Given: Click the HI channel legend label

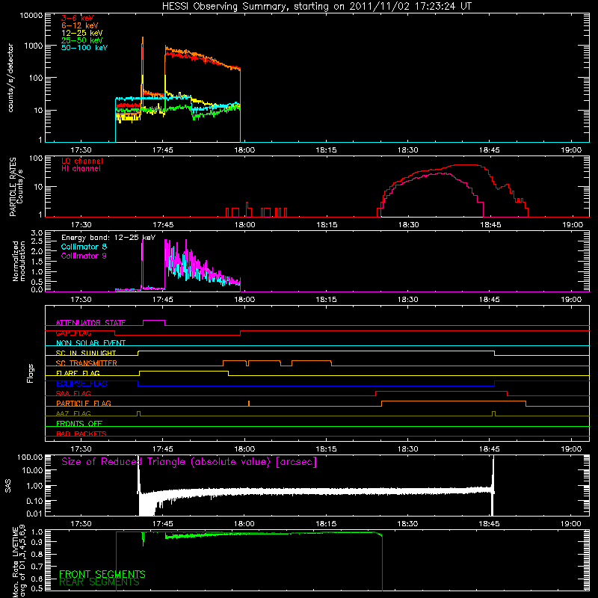Looking at the screenshot, I should click(81, 169).
